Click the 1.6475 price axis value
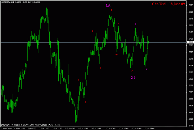Screen dimensions: 194x130 click(190, 32)
